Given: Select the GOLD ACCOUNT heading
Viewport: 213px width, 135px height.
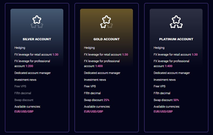Looking at the screenshot, I should click(106, 39).
